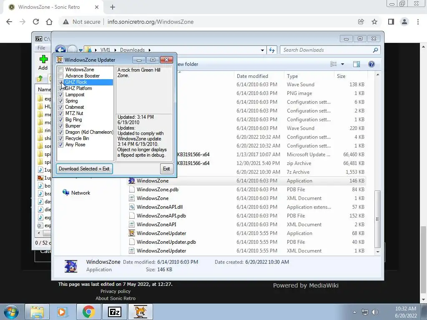Viewport: 427px width, 320px height.
Task: Click search magnifier icon in Explorer
Action: click(x=375, y=50)
